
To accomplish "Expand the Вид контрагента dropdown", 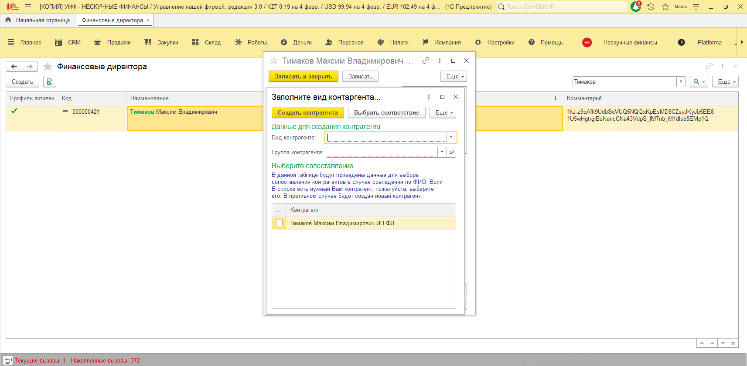I will point(451,137).
